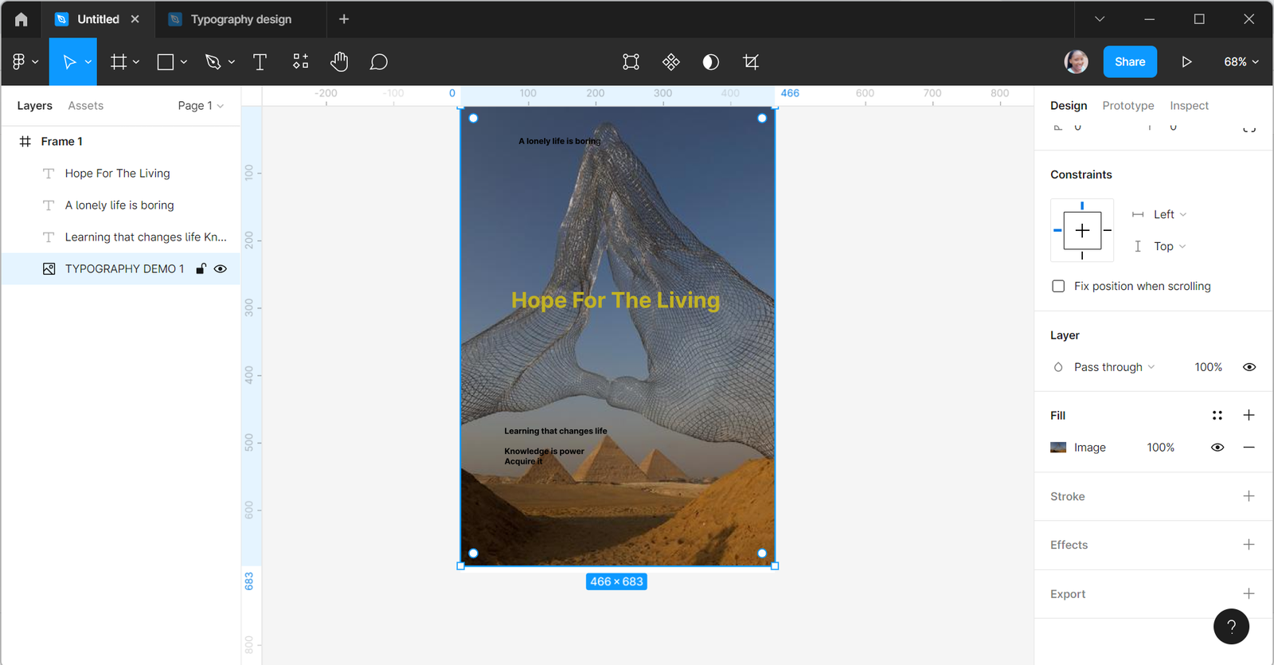Click the fill opacity 100% field

(1160, 448)
